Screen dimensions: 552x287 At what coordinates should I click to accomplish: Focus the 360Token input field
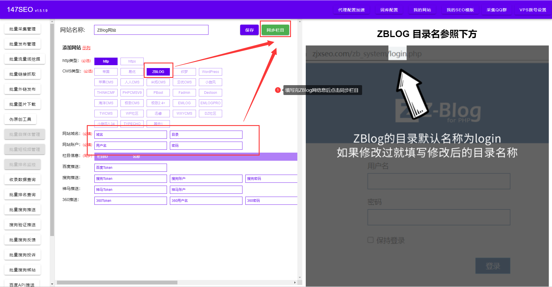tap(131, 201)
